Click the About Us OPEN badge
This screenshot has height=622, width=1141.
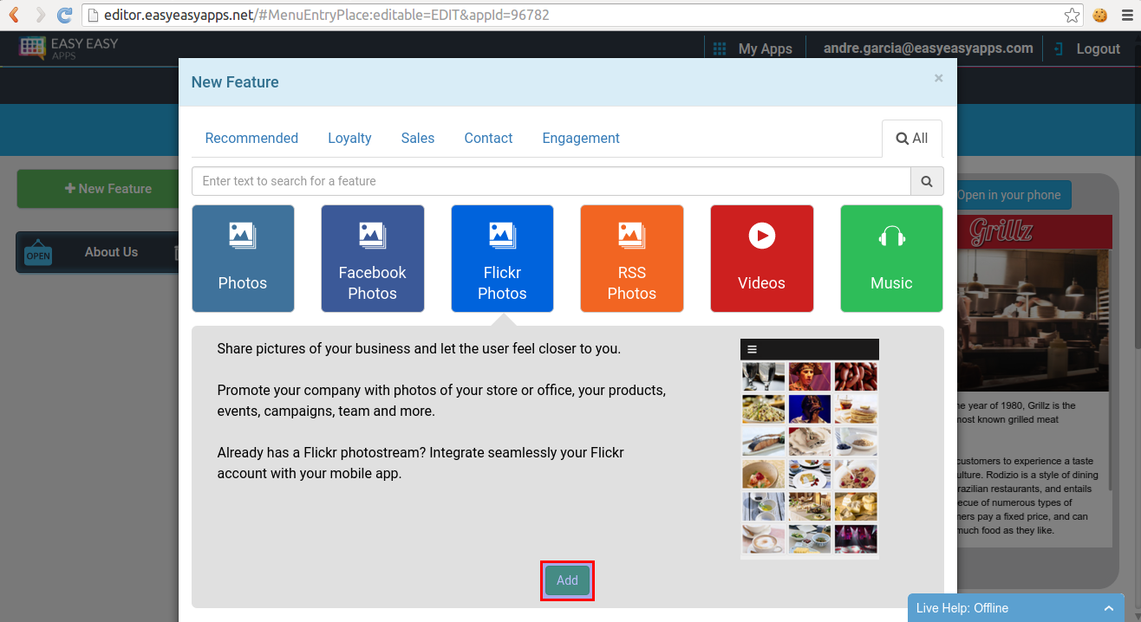38,252
